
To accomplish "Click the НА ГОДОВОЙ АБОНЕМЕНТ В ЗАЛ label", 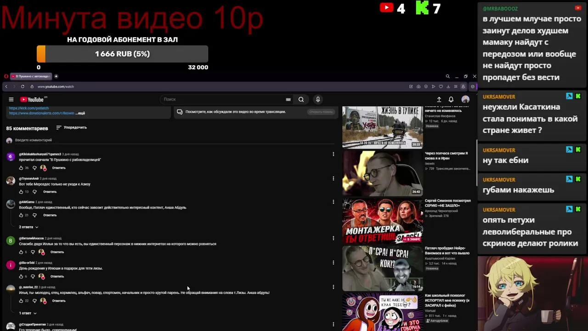I will 122,40.
